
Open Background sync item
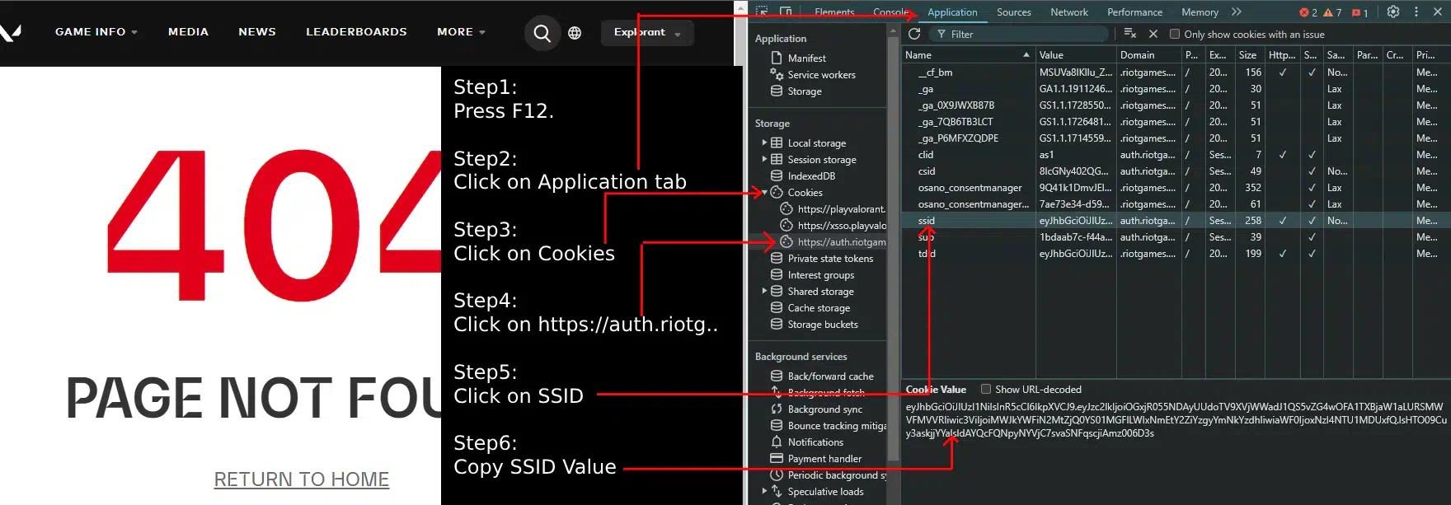coord(824,409)
